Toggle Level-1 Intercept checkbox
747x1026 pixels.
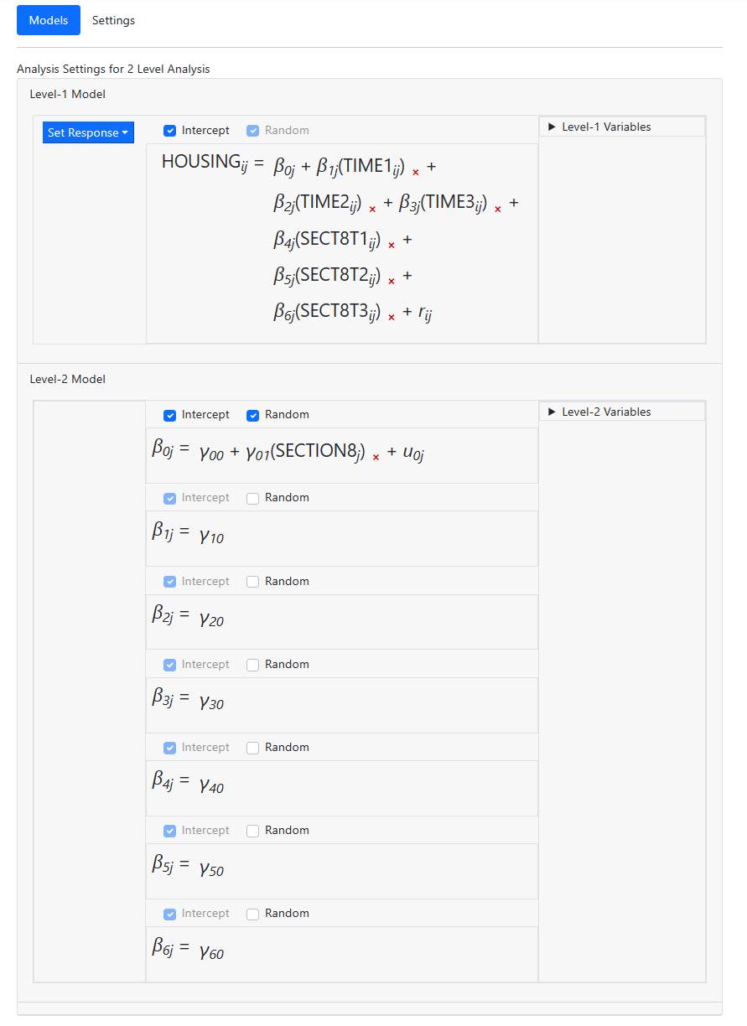(170, 131)
